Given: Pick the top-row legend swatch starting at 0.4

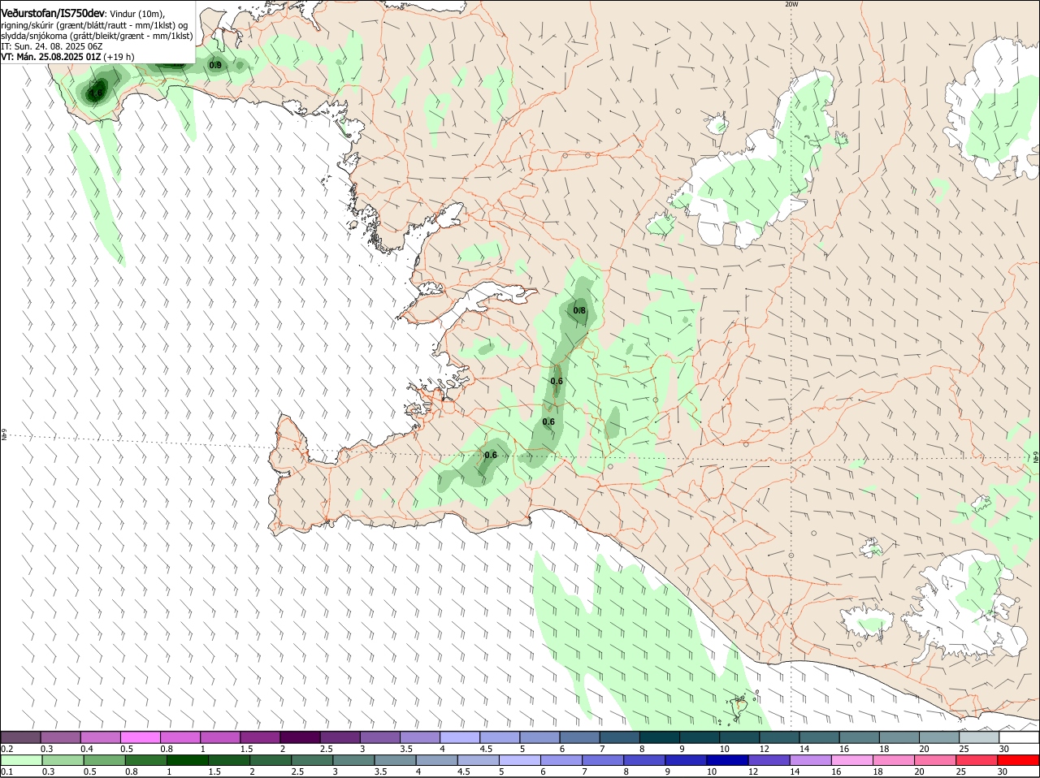Looking at the screenshot, I should click(100, 737).
